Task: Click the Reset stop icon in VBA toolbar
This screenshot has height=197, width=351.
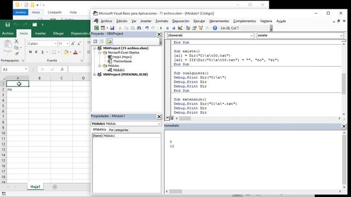Action: coord(173,28)
